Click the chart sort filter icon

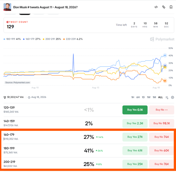click(x=167, y=97)
